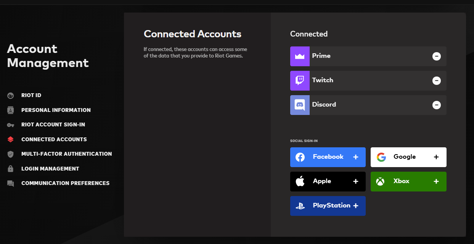Remove the Discord connection via minus icon

[x=437, y=105]
